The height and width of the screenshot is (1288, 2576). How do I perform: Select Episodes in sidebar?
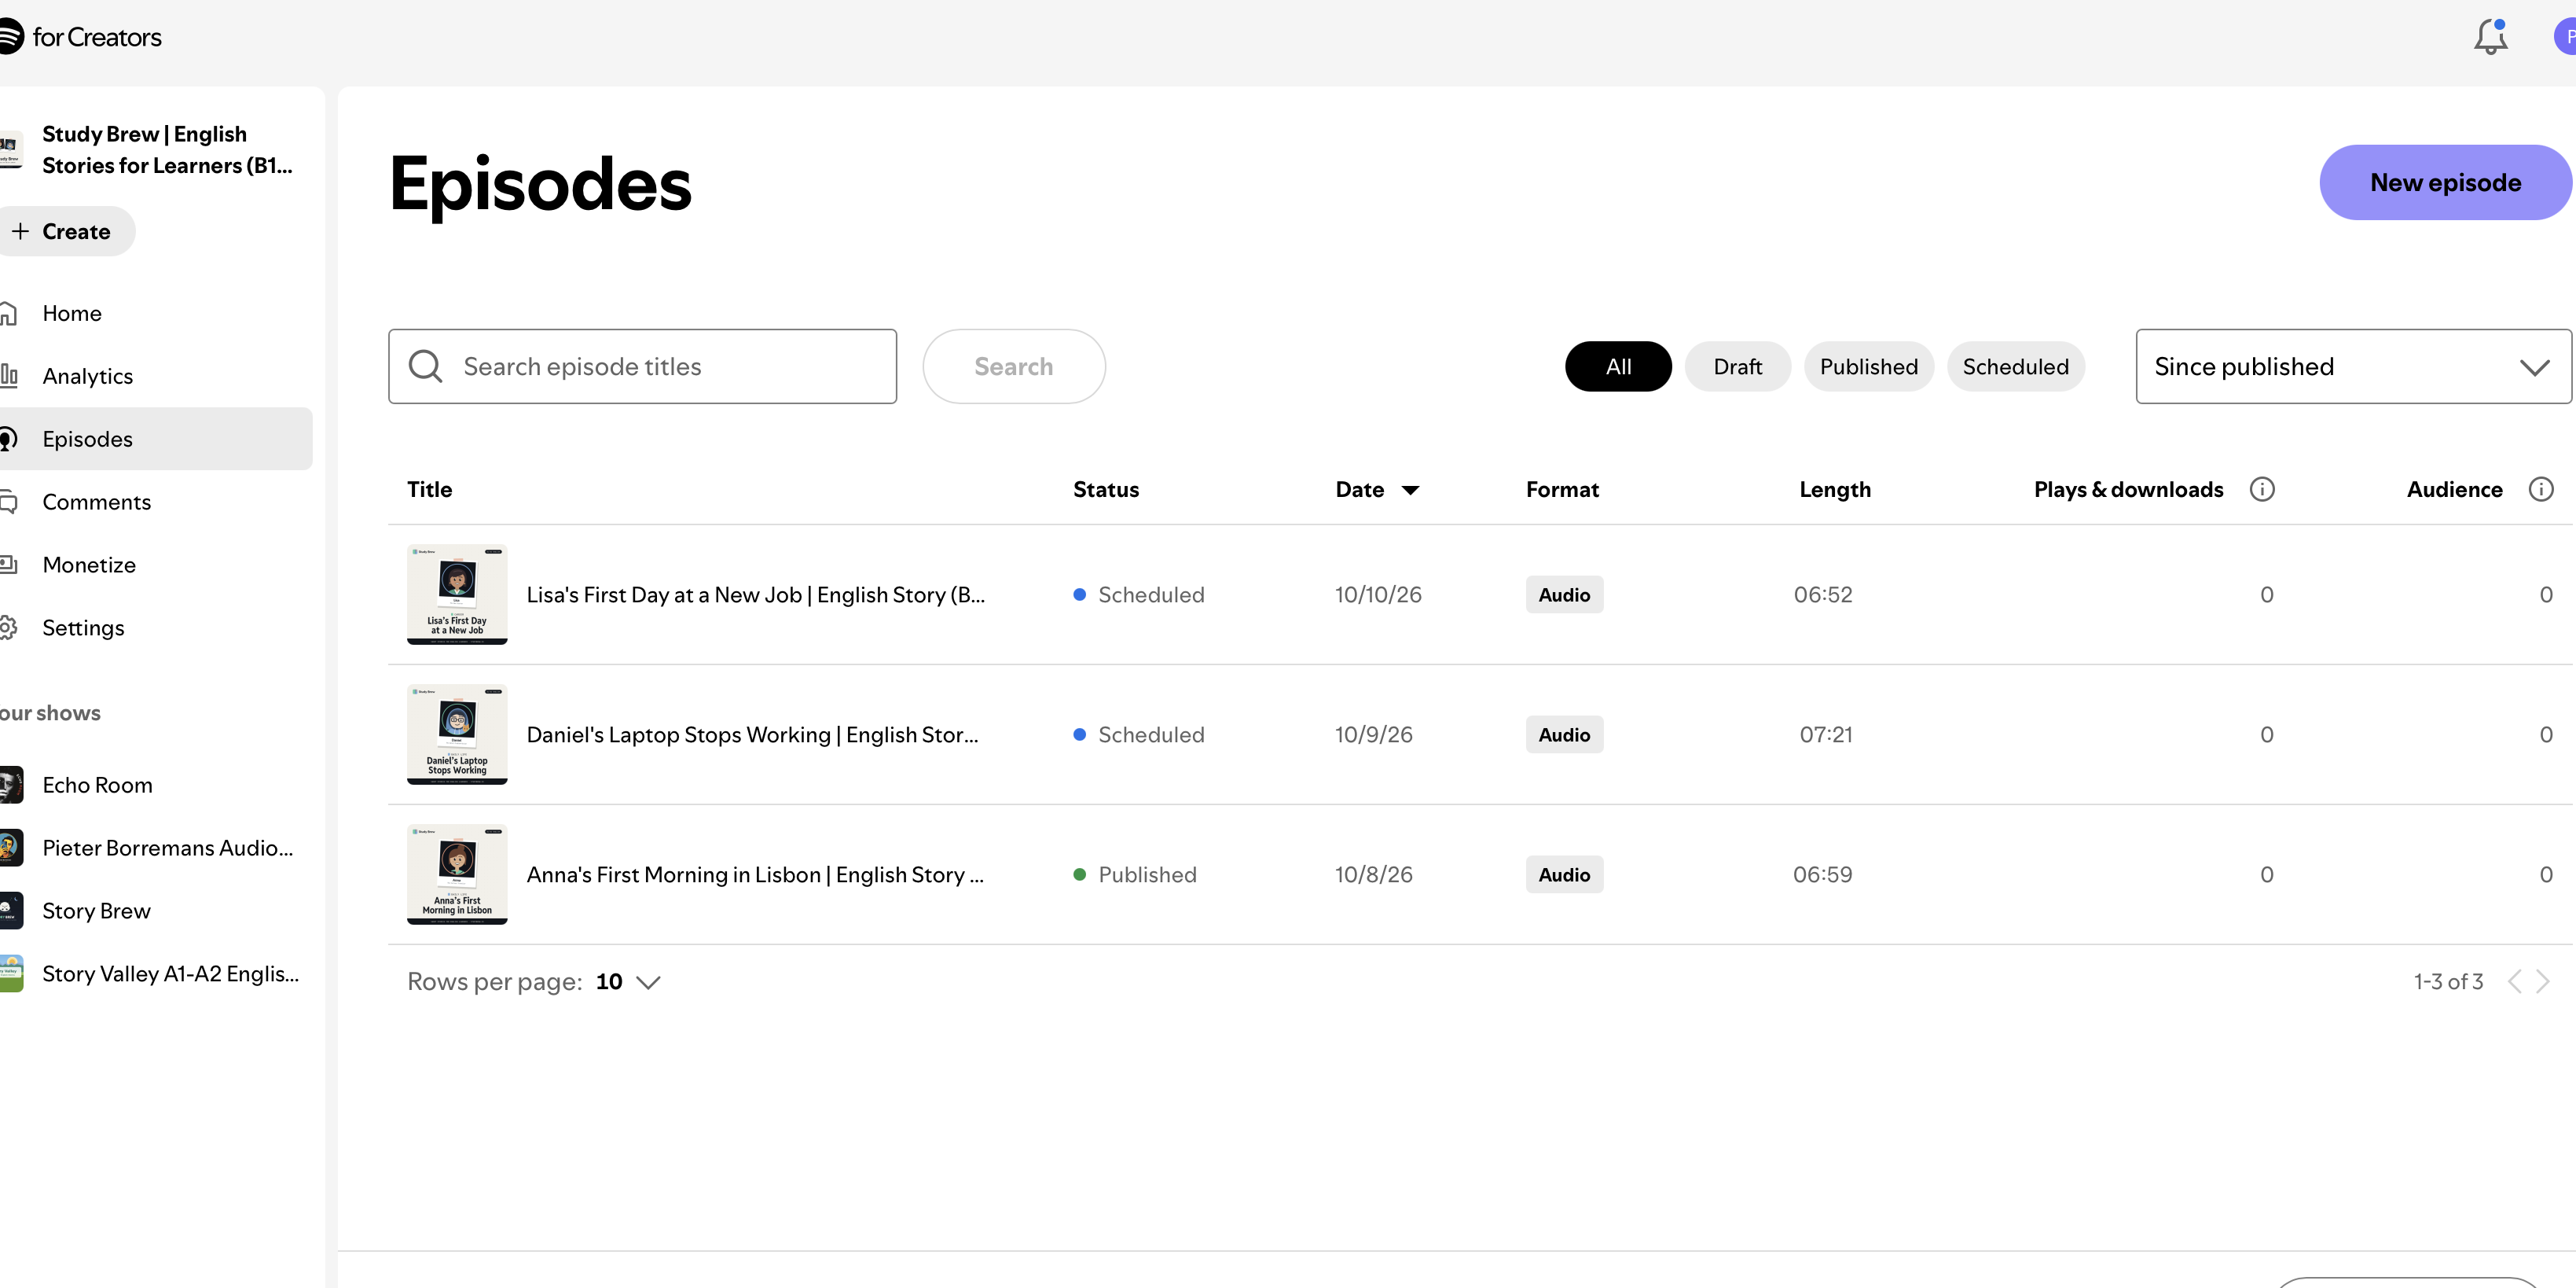click(x=156, y=440)
